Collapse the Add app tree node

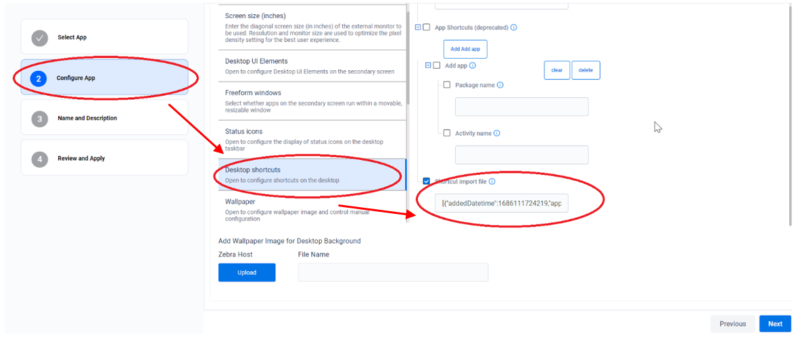pos(428,65)
